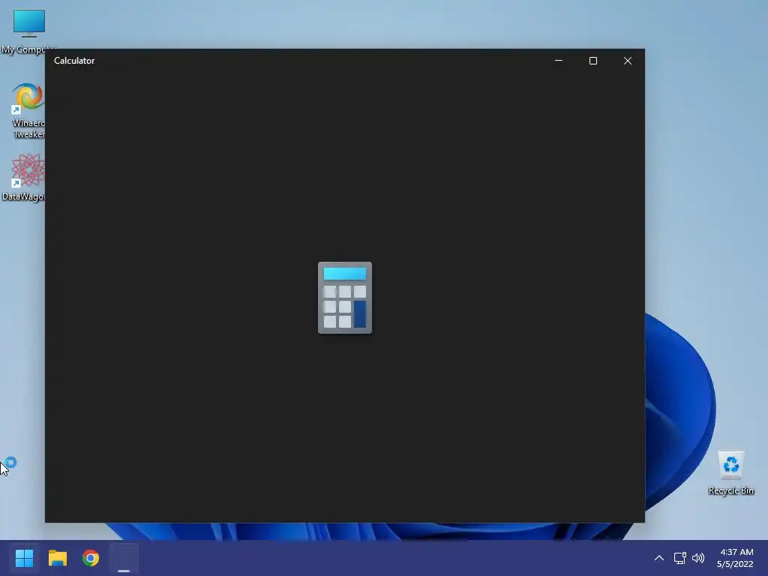Launch File Explorer from the taskbar

58,558
